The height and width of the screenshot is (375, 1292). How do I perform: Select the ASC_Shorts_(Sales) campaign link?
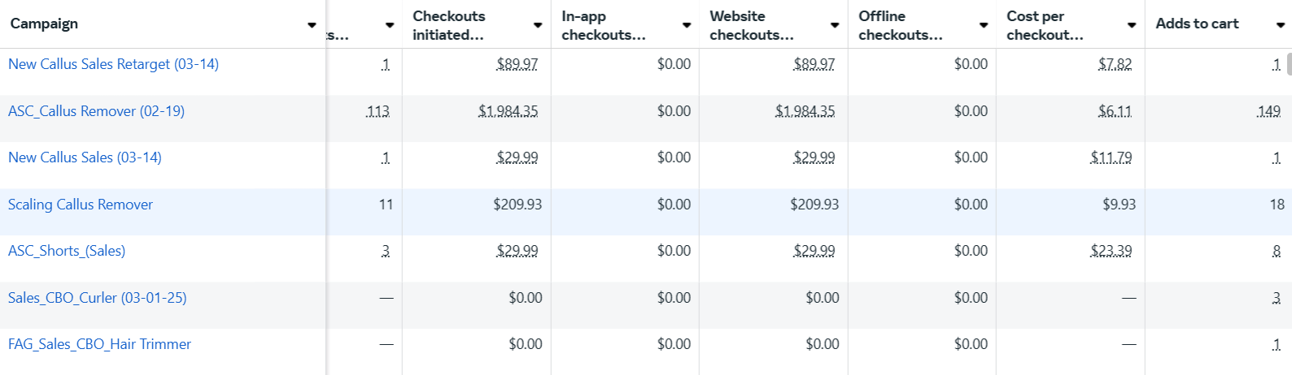(67, 251)
